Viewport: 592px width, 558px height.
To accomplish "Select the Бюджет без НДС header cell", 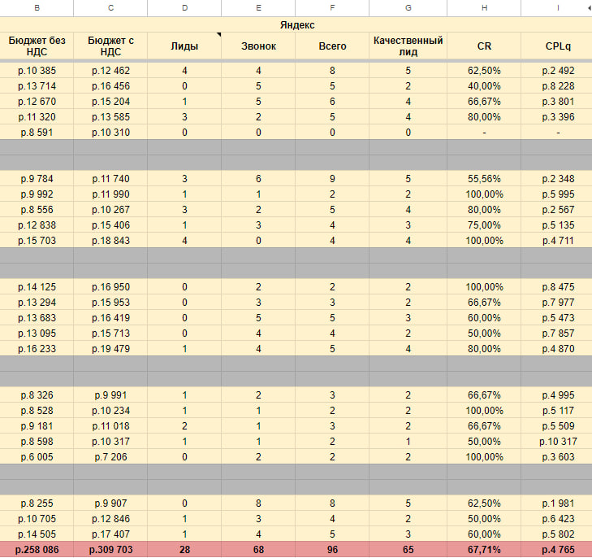I will (37, 46).
